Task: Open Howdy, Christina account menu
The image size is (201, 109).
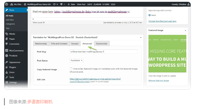Action: point(179,4)
